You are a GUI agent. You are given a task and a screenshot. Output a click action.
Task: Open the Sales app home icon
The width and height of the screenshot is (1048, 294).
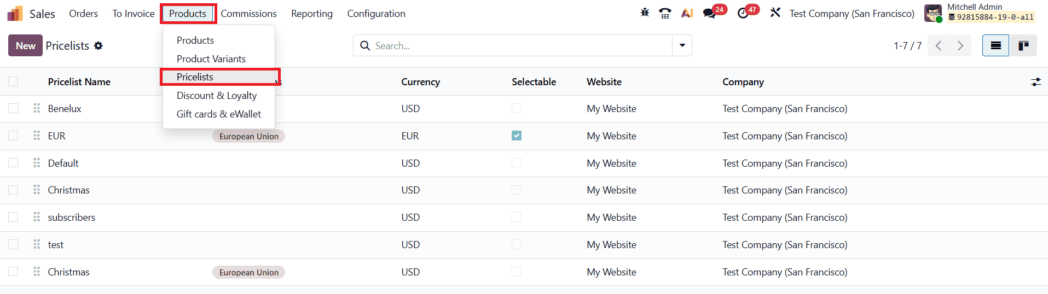coord(15,14)
